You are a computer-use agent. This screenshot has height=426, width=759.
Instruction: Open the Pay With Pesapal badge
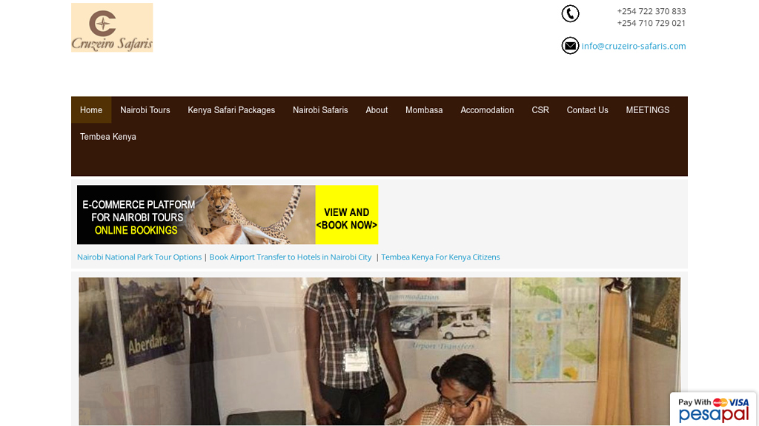pyautogui.click(x=713, y=409)
